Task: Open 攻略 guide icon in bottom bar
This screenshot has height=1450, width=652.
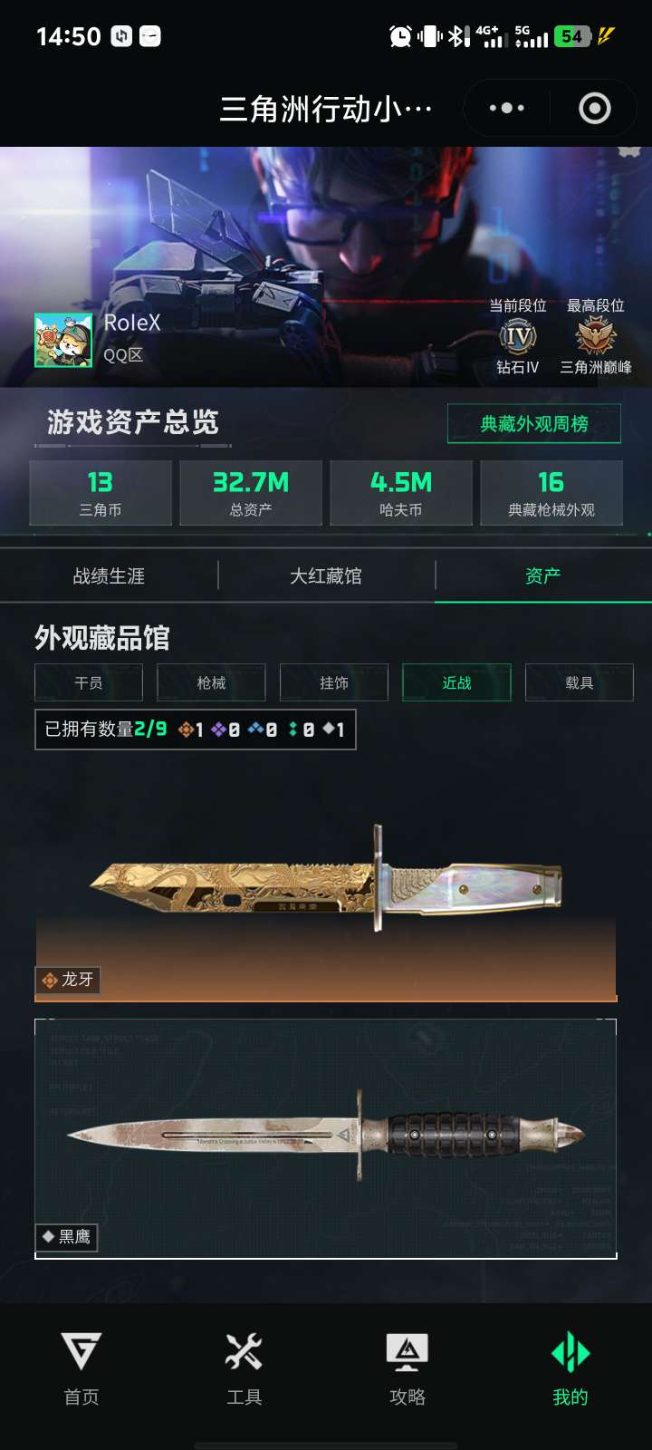Action: pos(407,1351)
